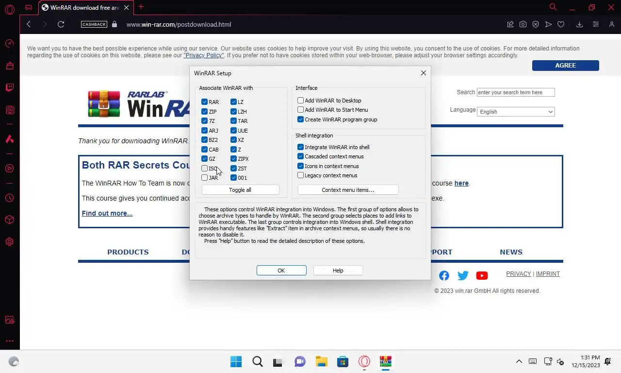Image resolution: width=621 pixels, height=373 pixels.
Task: Open the picture icon near sidebar bottom
Action: click(x=10, y=320)
